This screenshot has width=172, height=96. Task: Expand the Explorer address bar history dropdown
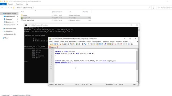pyautogui.click(x=150, y=8)
